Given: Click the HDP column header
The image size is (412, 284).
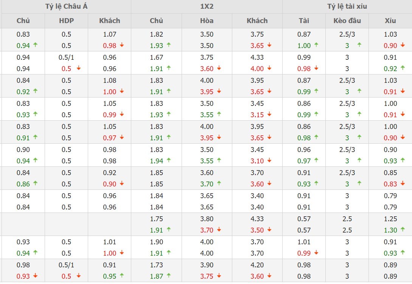Looking at the screenshot, I should [x=66, y=21].
